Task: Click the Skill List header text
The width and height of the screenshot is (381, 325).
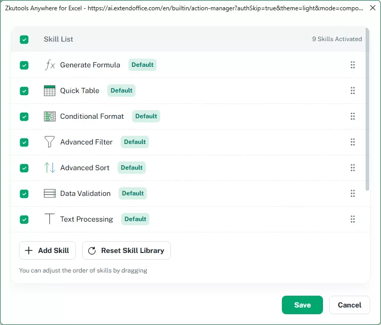Action: click(x=59, y=39)
